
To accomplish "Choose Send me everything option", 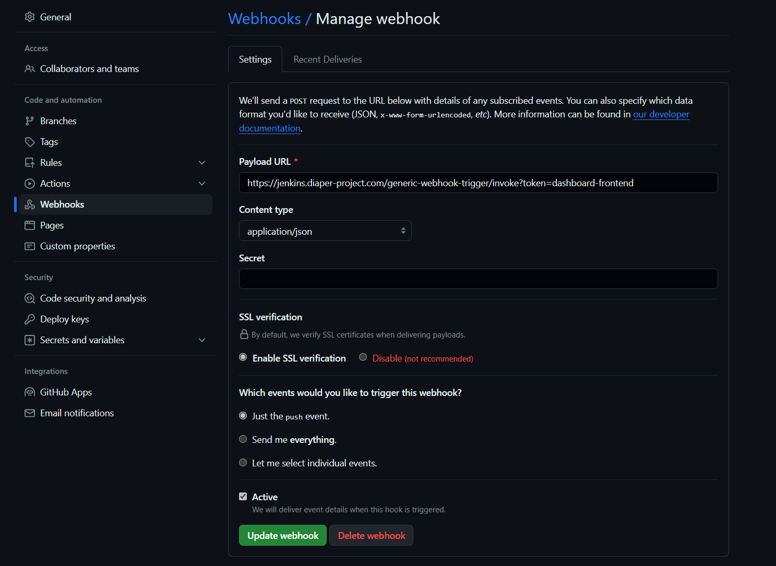I will click(x=243, y=439).
